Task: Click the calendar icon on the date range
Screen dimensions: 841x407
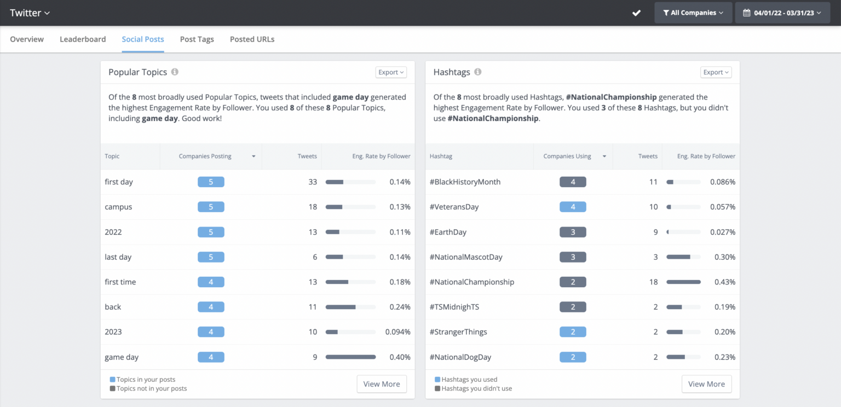Action: coord(746,12)
